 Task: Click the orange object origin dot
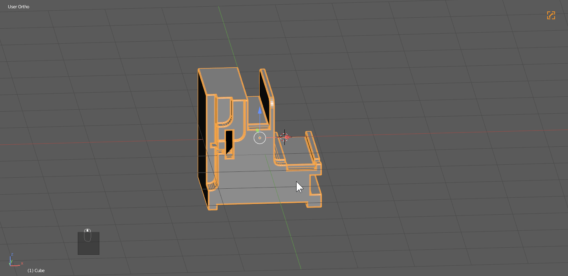click(x=260, y=138)
